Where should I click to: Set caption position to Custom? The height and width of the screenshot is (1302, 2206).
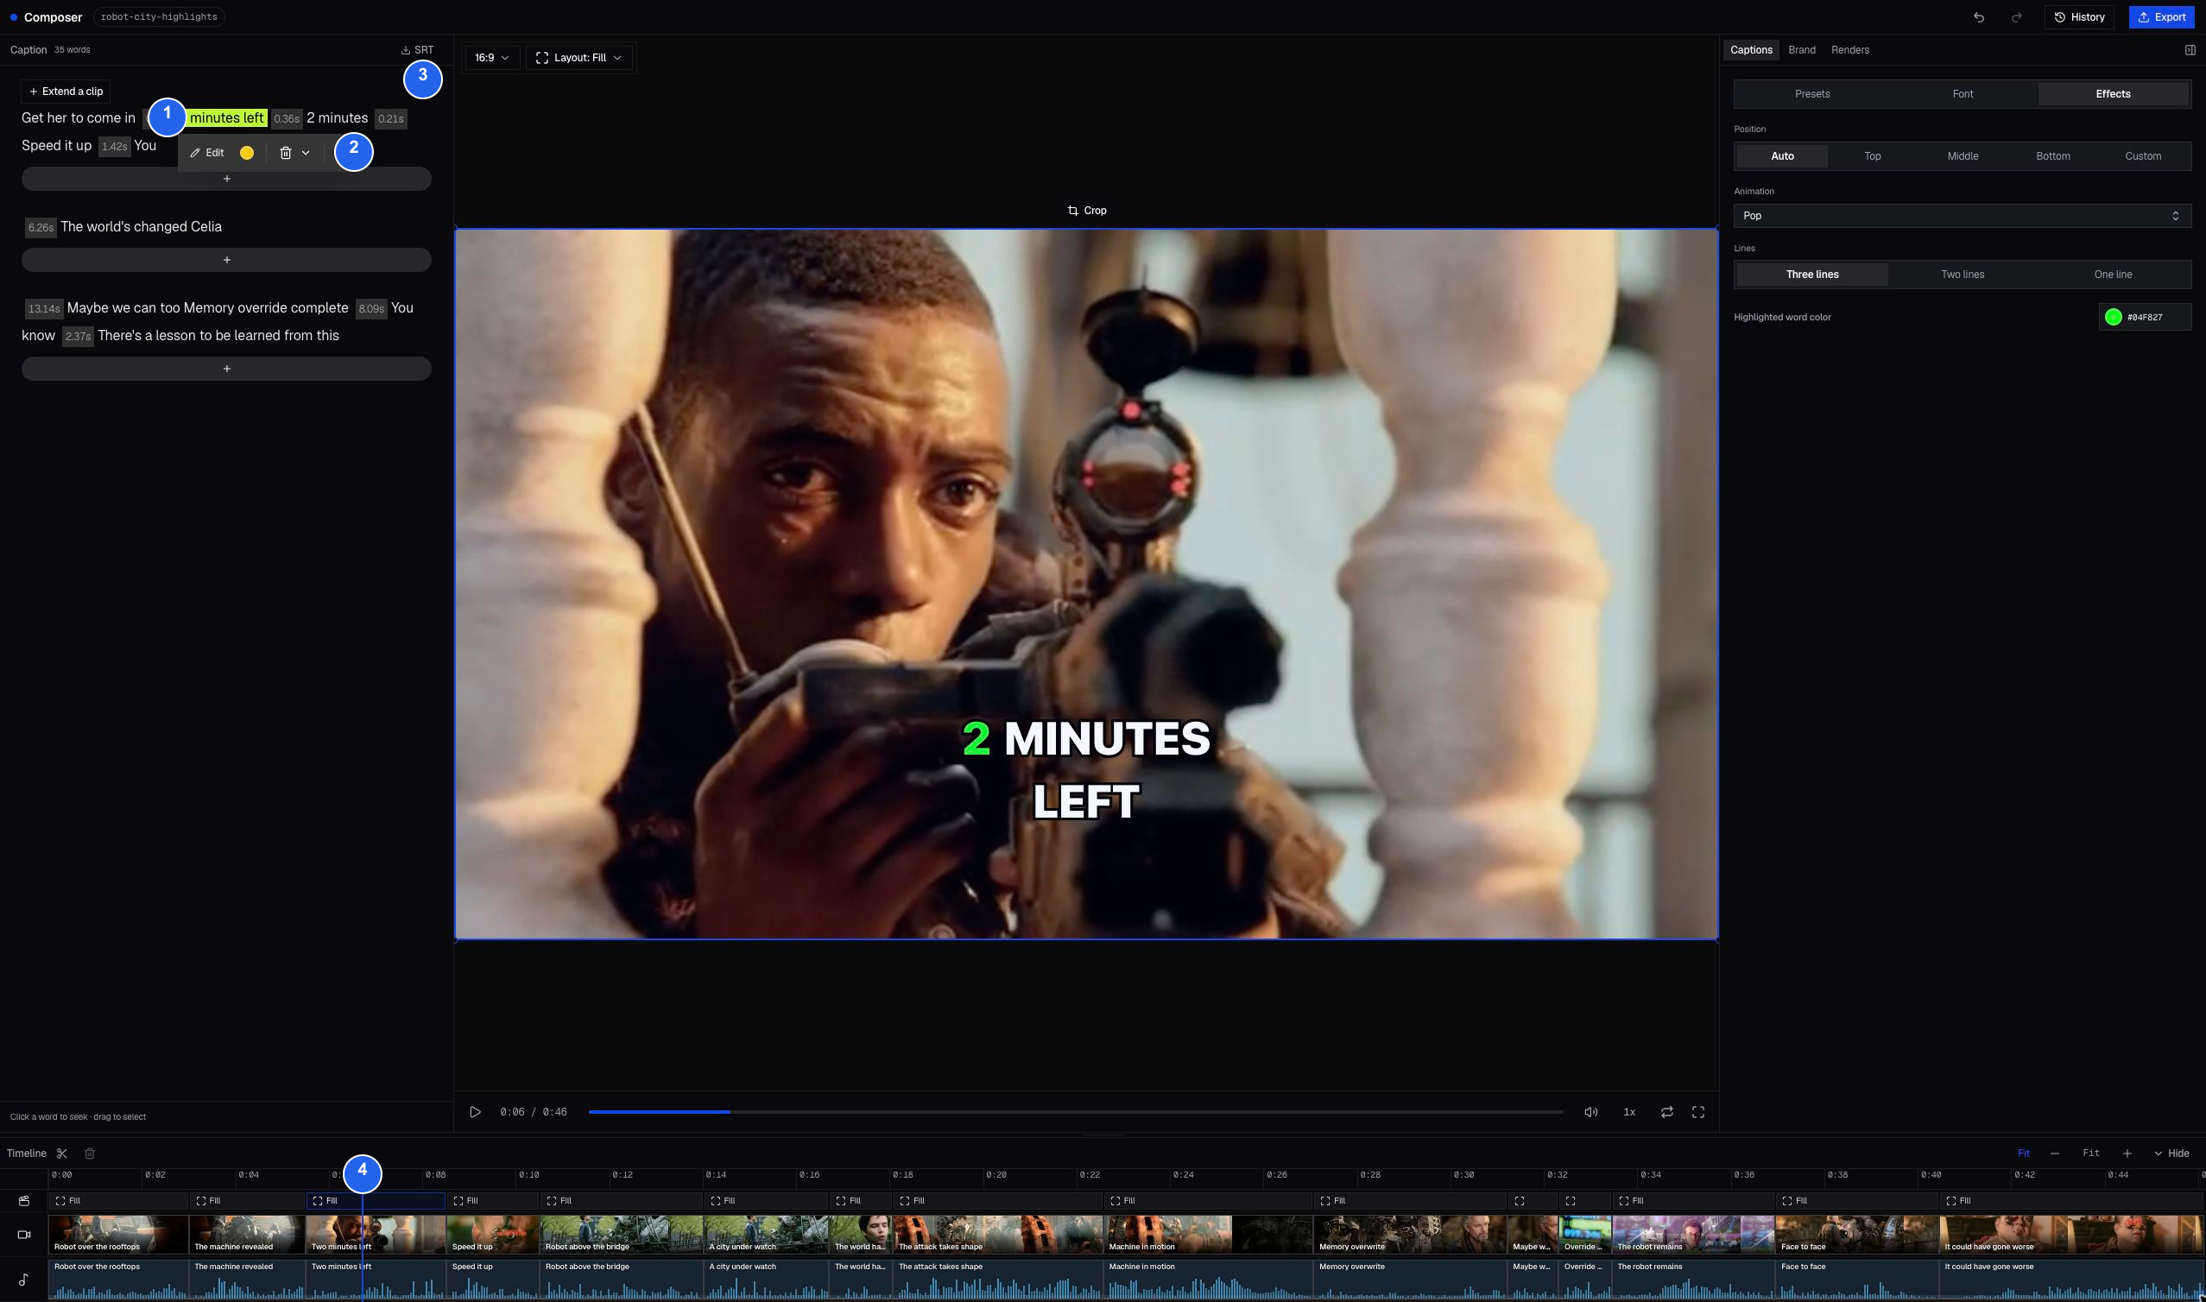coord(2143,156)
